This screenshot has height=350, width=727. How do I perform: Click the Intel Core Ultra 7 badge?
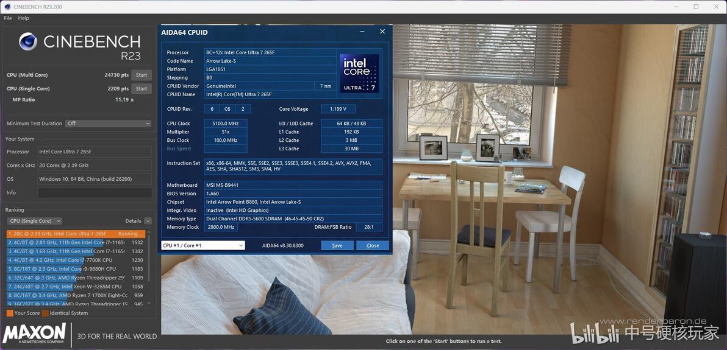359,73
